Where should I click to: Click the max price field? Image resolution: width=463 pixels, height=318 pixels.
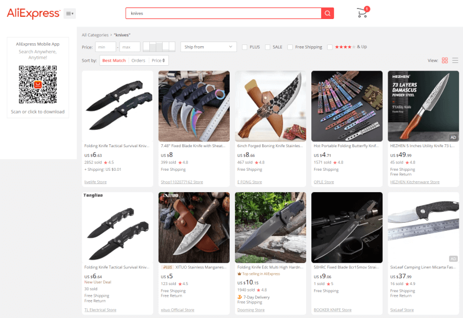(x=130, y=47)
